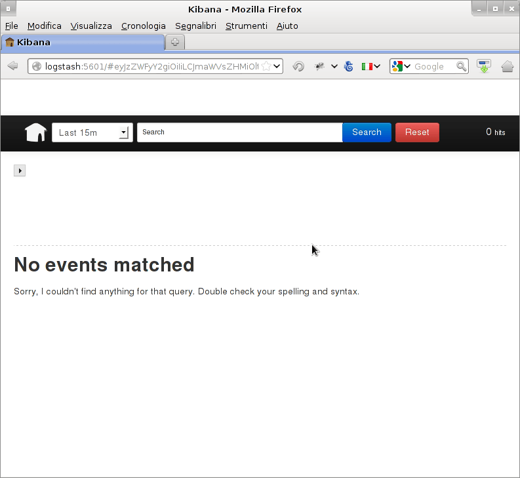
Task: Click the red Reset button
Action: (x=417, y=132)
